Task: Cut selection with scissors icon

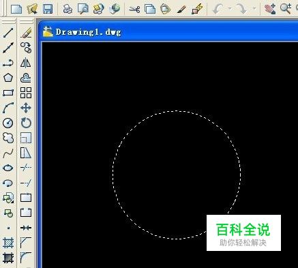Action: pos(134,9)
